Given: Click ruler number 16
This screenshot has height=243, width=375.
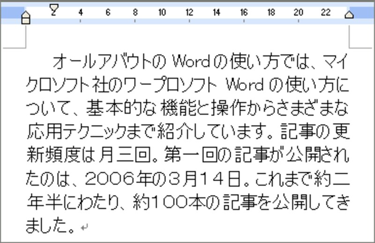Looking at the screenshot, I should [x=244, y=13].
